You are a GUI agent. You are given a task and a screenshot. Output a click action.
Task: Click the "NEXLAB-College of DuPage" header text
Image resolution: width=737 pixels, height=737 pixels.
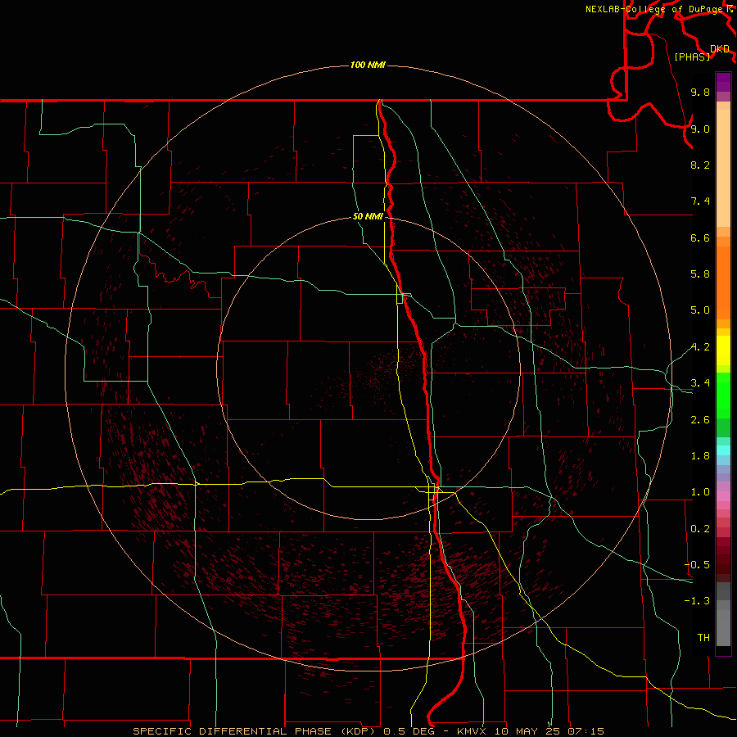click(x=654, y=9)
